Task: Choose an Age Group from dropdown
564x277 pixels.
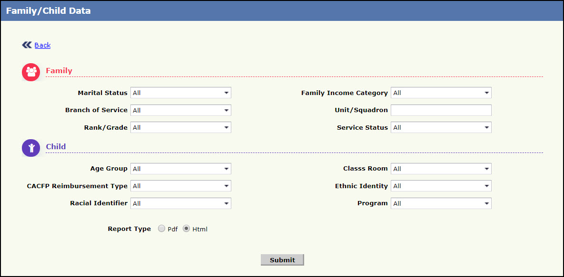Action: [180, 169]
